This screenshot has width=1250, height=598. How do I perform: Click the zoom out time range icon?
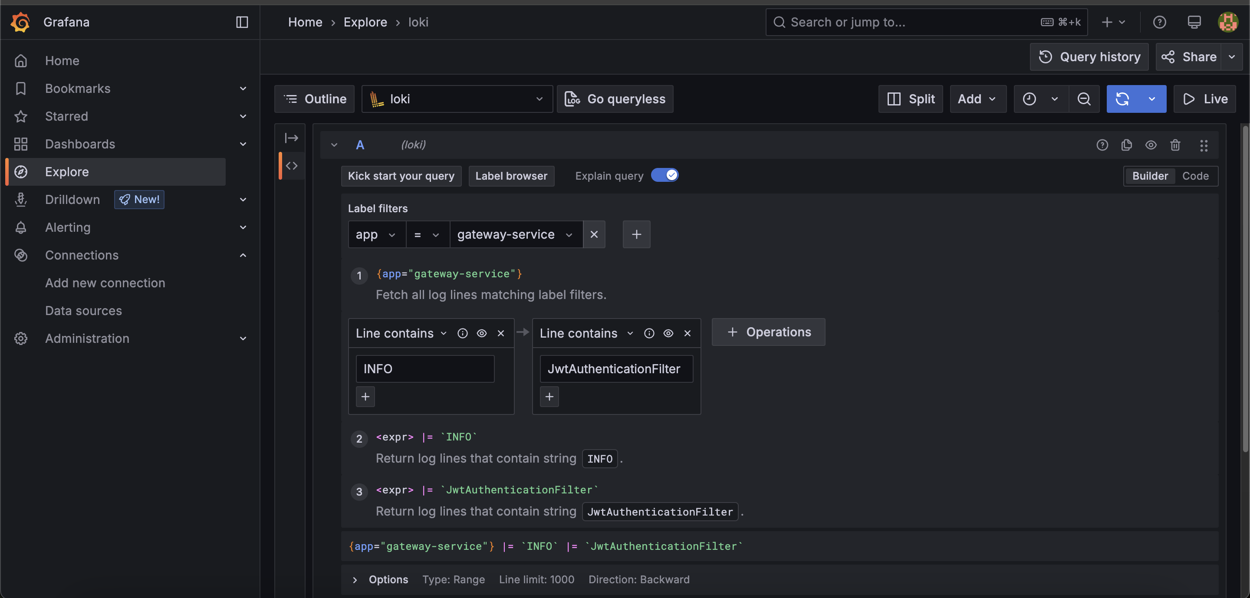point(1084,99)
